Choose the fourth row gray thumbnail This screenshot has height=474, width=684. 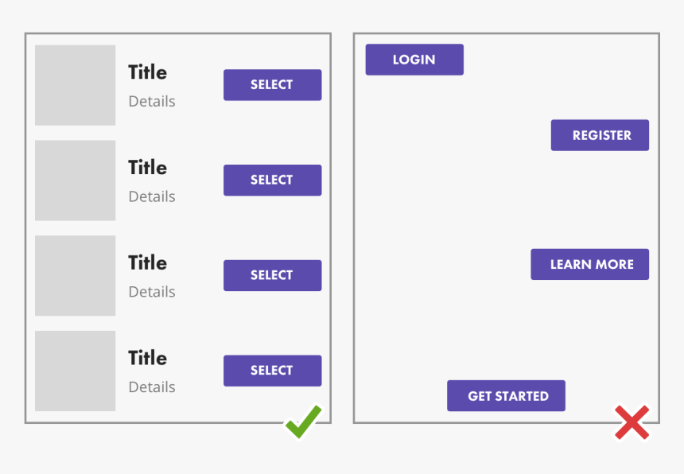tap(76, 371)
